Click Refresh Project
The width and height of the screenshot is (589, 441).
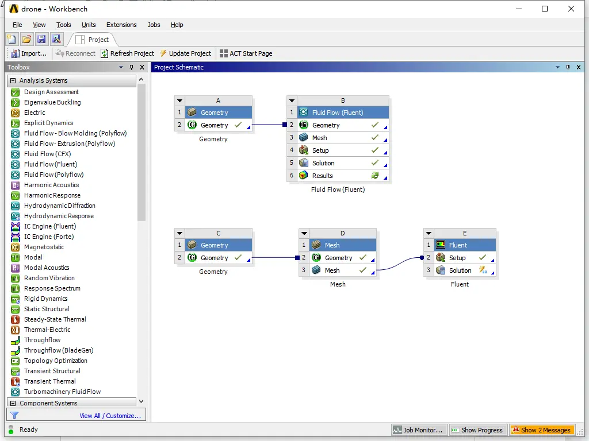127,53
